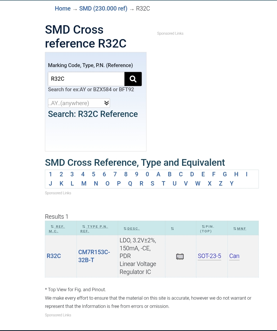
Task: Open the R32C marking code result
Action: point(54,256)
